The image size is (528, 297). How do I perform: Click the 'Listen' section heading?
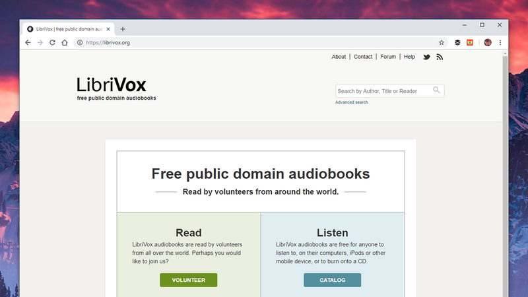tap(333, 233)
